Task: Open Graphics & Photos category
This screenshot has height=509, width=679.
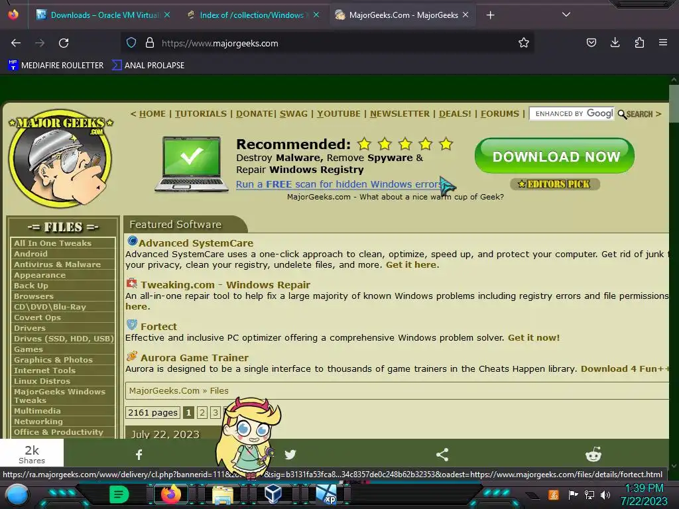Action: click(53, 360)
